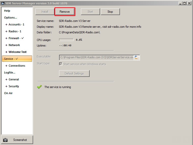Click the Display name description text
The height and width of the screenshot is (145, 193).
(x=100, y=27)
